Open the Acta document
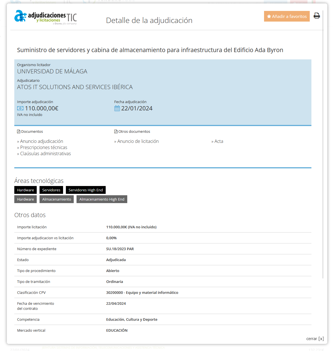This screenshot has width=333, height=351. (219, 141)
